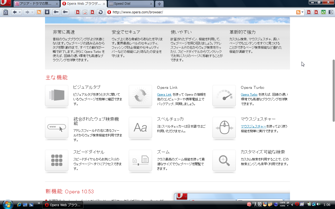335x209 pixels.
Task: Reload the page with the circular arrow
Action: tap(100, 12)
